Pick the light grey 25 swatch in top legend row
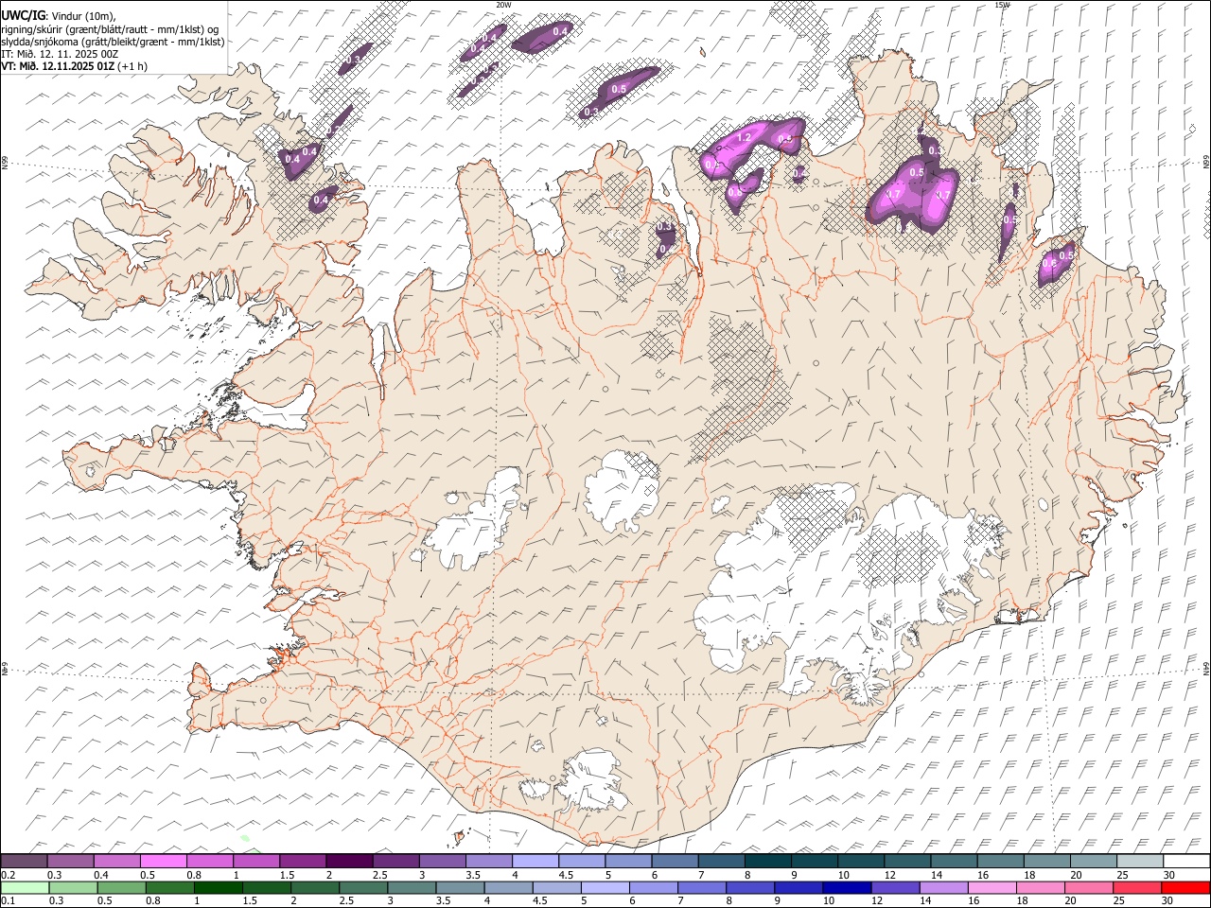1211x908 pixels. [1141, 862]
